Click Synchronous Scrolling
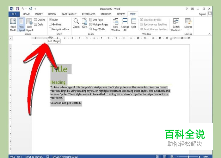 tap(153, 24)
